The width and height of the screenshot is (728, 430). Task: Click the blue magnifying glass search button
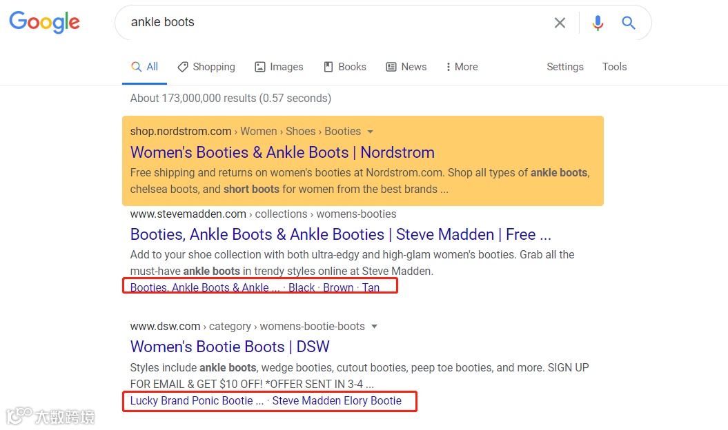click(629, 23)
